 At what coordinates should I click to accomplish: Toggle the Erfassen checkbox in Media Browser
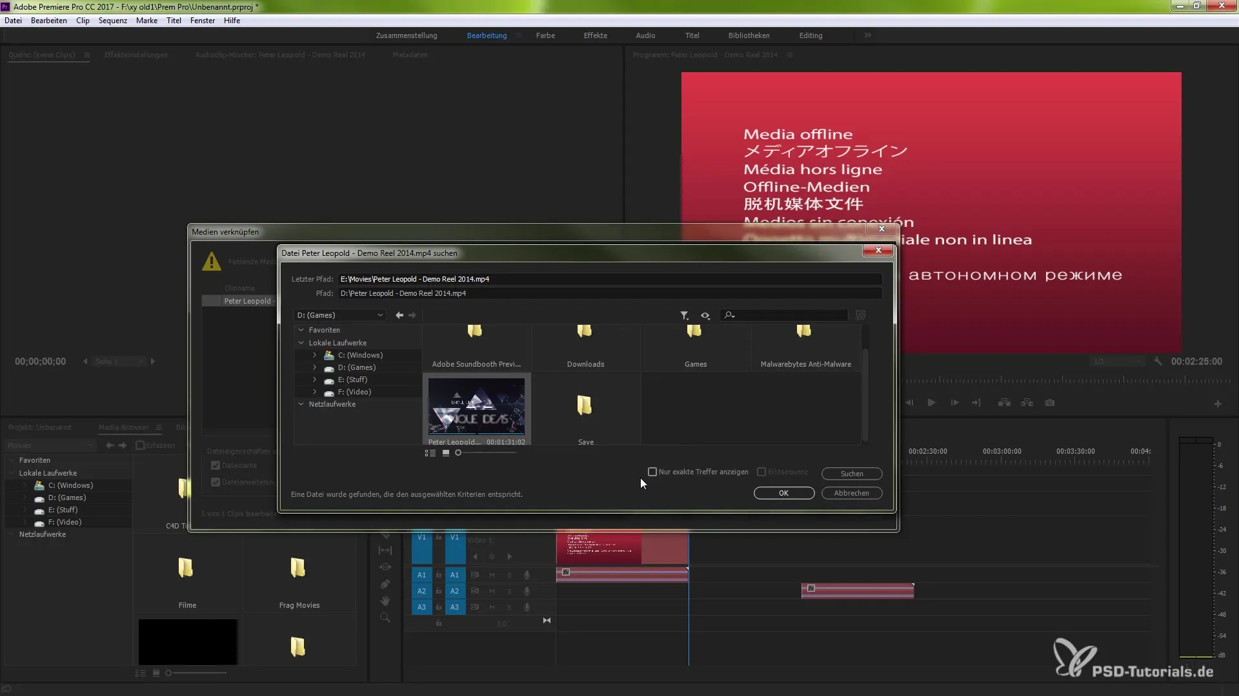[140, 445]
